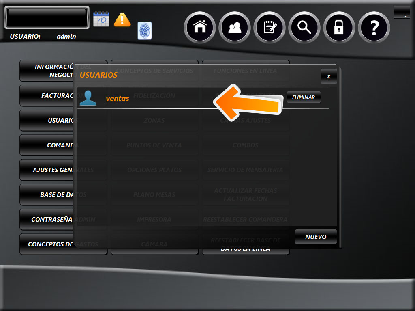Delete user with ELIMINAR button
The width and height of the screenshot is (415, 311).
[304, 97]
